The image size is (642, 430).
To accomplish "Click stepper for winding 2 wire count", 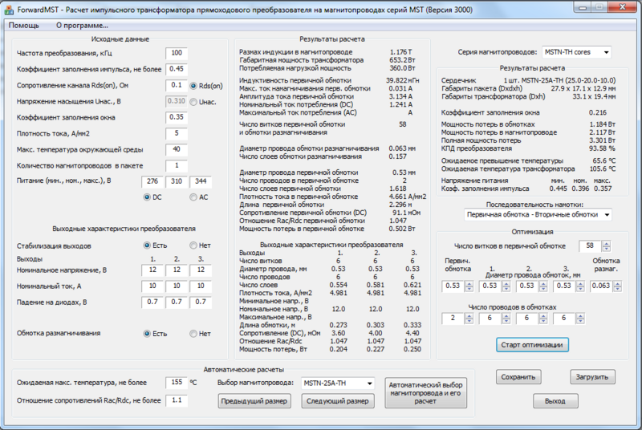I will pyautogui.click(x=543, y=318).
